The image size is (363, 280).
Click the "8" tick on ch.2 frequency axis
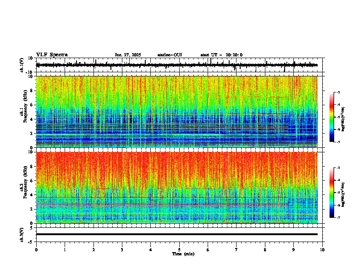(32, 167)
